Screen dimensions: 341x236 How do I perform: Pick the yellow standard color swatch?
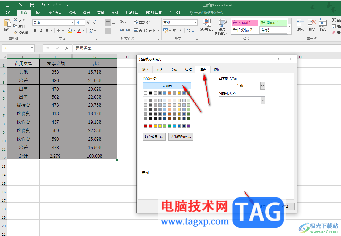[x=160, y=126]
